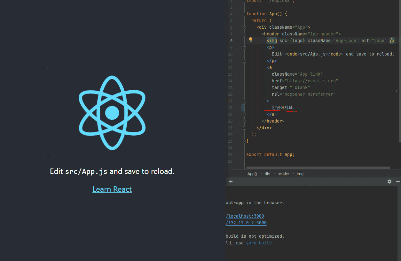Click 'export default App;' code line

(x=270, y=154)
